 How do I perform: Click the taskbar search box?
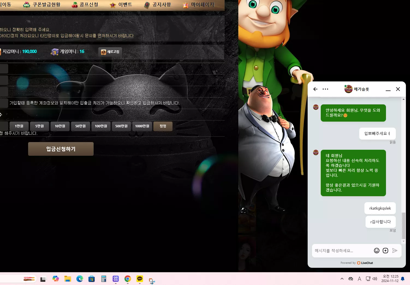click(x=18, y=279)
